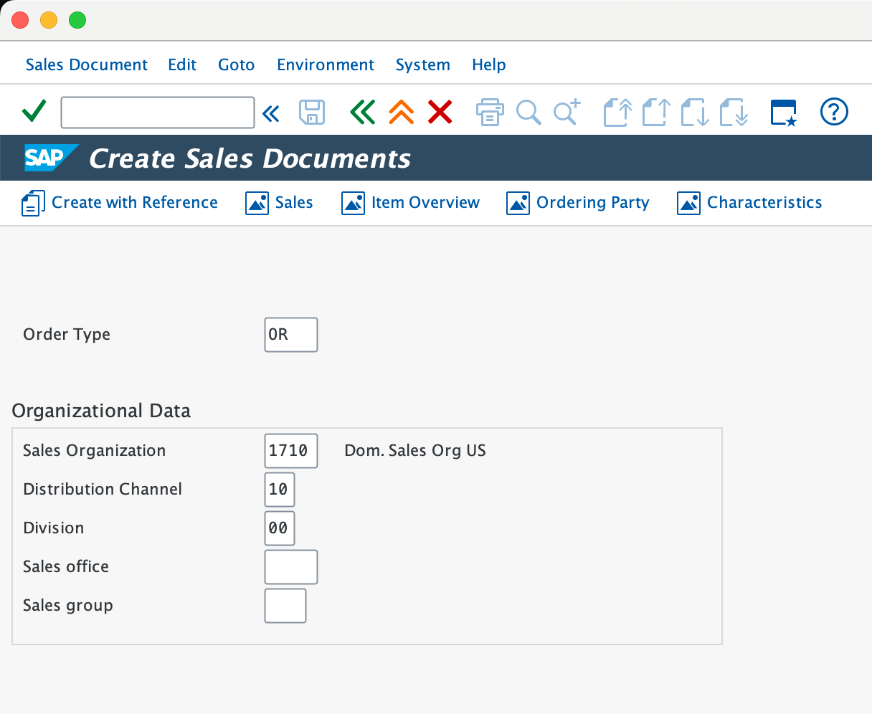Viewport: 872px width, 714px height.
Task: Click the SAP logo
Action: click(x=51, y=158)
